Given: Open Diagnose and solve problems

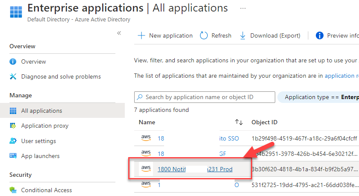Looking at the screenshot, I should 61,76.
